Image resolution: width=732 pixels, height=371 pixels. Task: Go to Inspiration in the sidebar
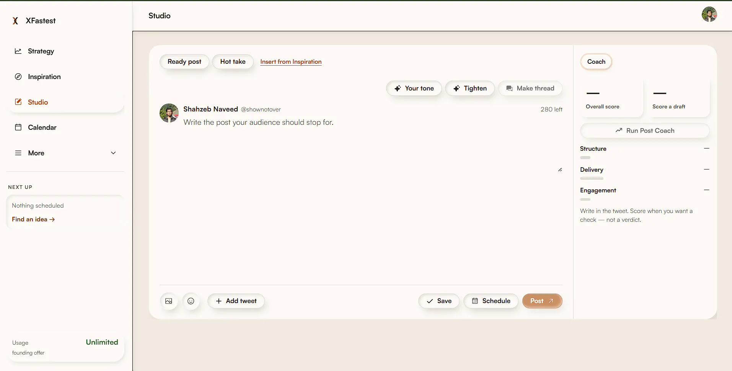tap(65, 77)
